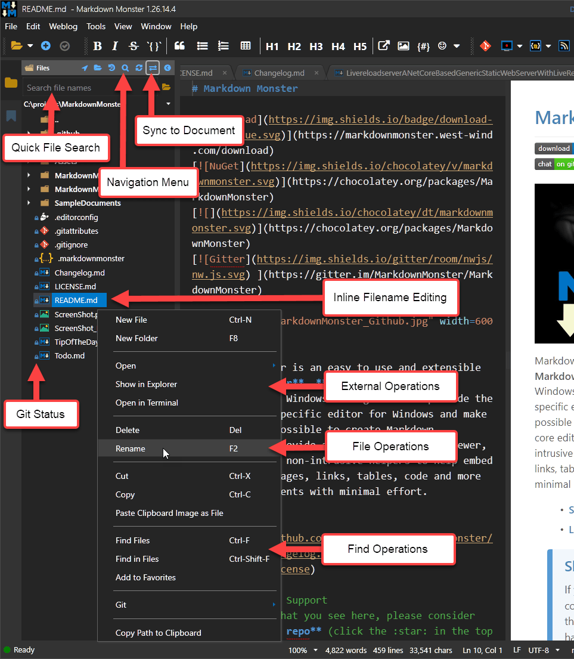Insert inline code with the braces icon
The width and height of the screenshot is (574, 659).
tap(154, 46)
